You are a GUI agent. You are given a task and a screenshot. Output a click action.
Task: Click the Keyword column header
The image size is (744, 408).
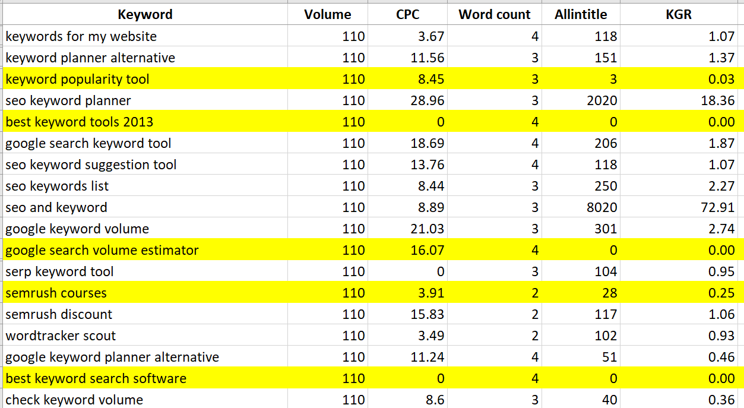tap(145, 14)
